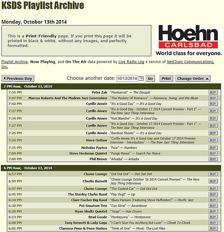Buy Chaise Lounge's Dot Dot Dot
224x232 pixels.
(x=213, y=174)
